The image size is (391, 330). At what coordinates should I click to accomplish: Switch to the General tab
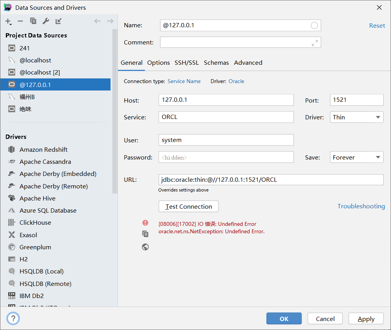[132, 63]
